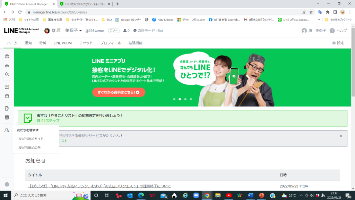Click the account avatar beside 原 美保子
The image size is (355, 200).
[47, 31]
